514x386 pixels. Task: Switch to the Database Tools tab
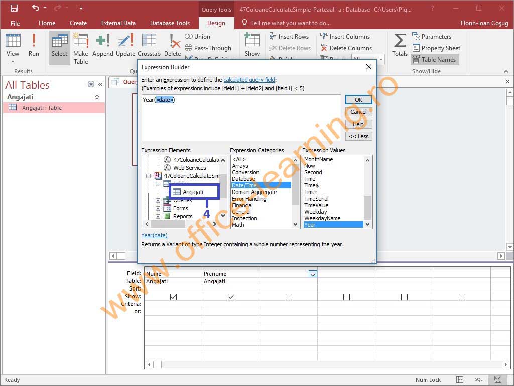click(170, 23)
